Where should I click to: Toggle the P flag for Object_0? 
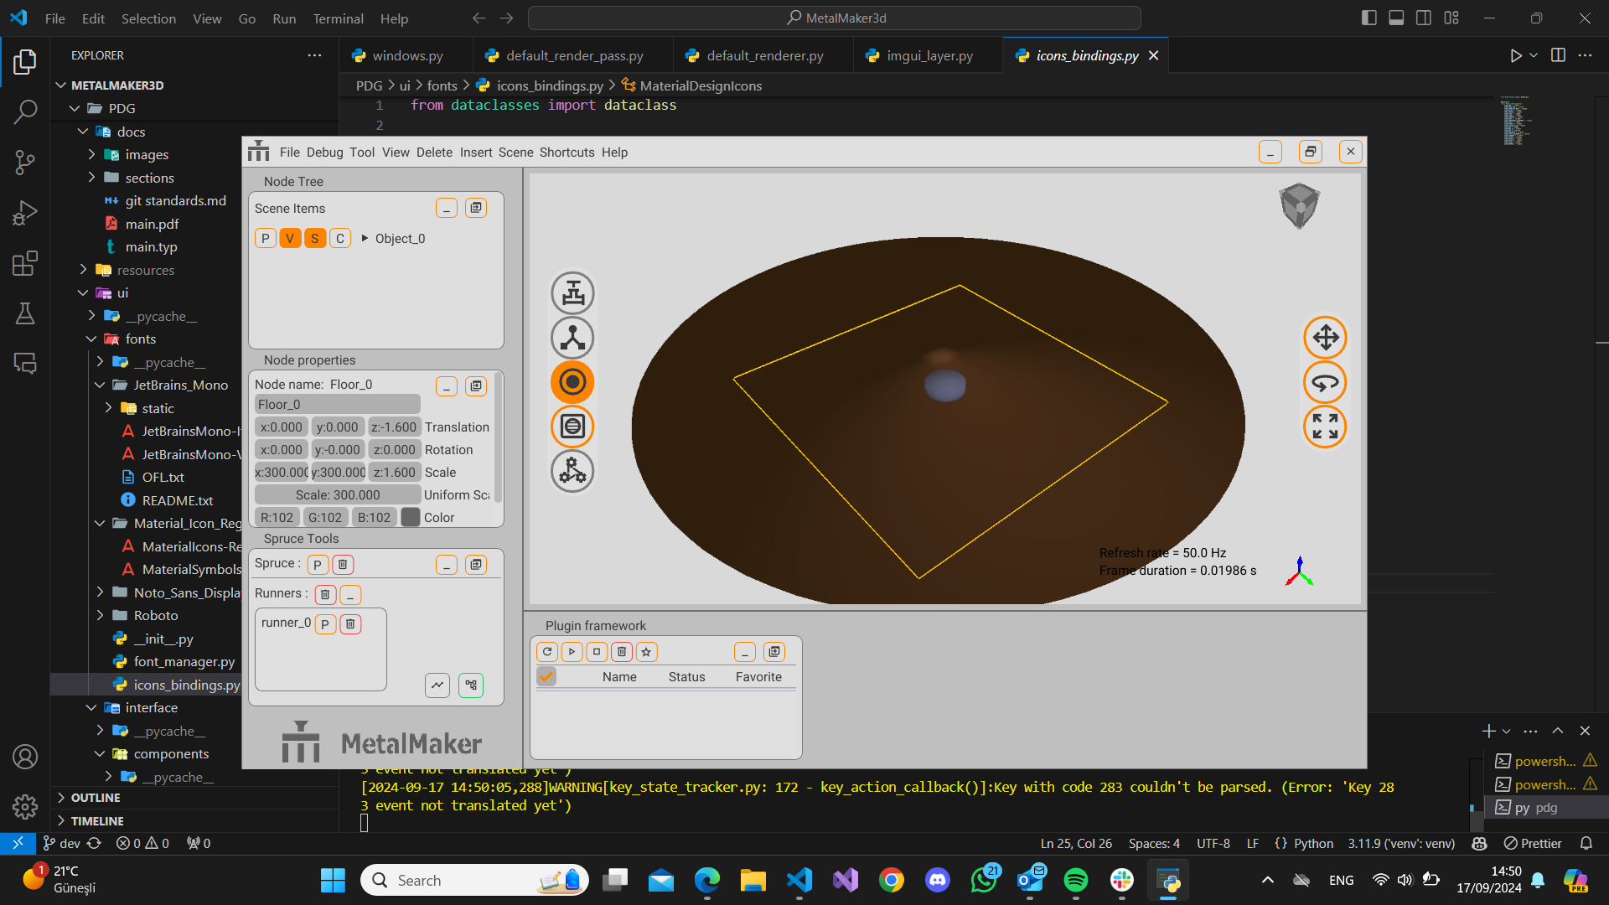[x=266, y=239]
